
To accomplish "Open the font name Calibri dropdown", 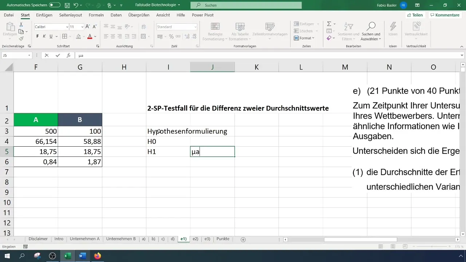I will click(67, 27).
